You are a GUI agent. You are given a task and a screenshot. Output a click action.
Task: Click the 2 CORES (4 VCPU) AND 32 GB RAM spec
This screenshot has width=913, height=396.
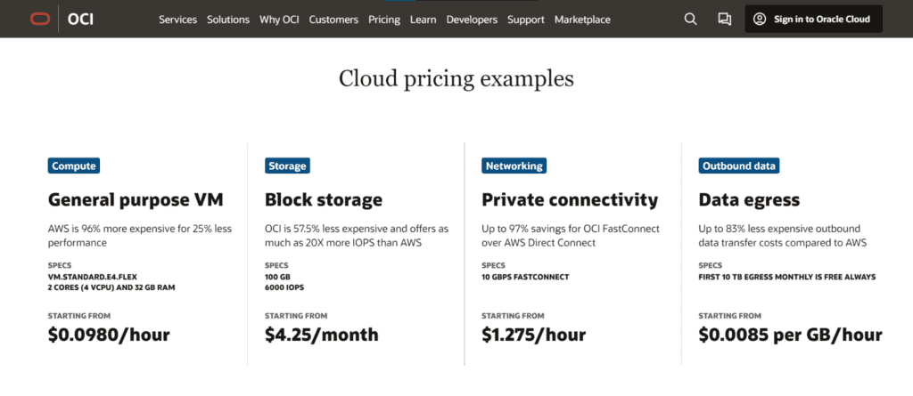tap(111, 287)
